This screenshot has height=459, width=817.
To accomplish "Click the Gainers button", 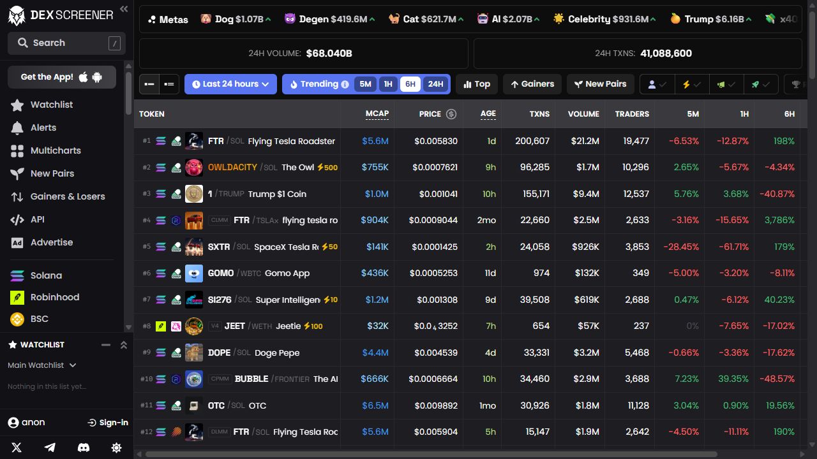I will (x=532, y=84).
